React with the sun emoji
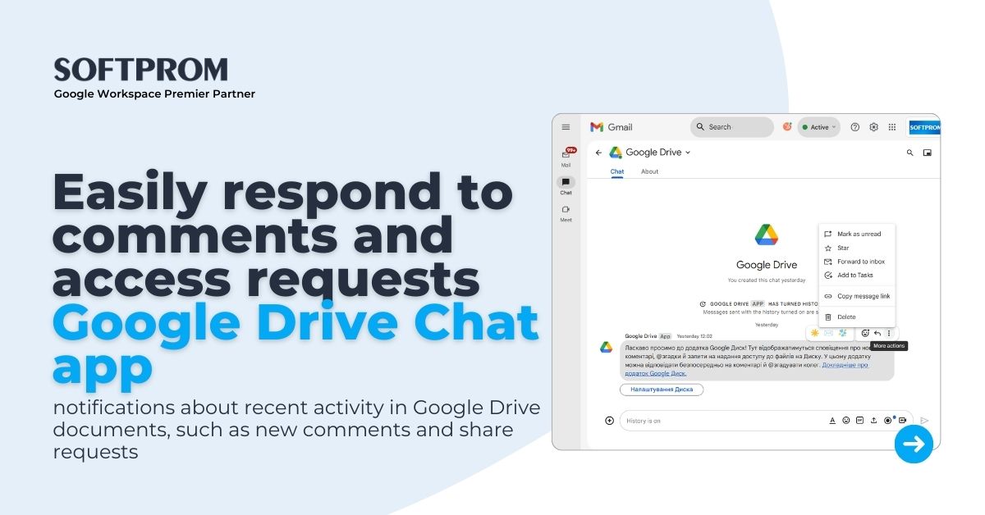 (815, 333)
